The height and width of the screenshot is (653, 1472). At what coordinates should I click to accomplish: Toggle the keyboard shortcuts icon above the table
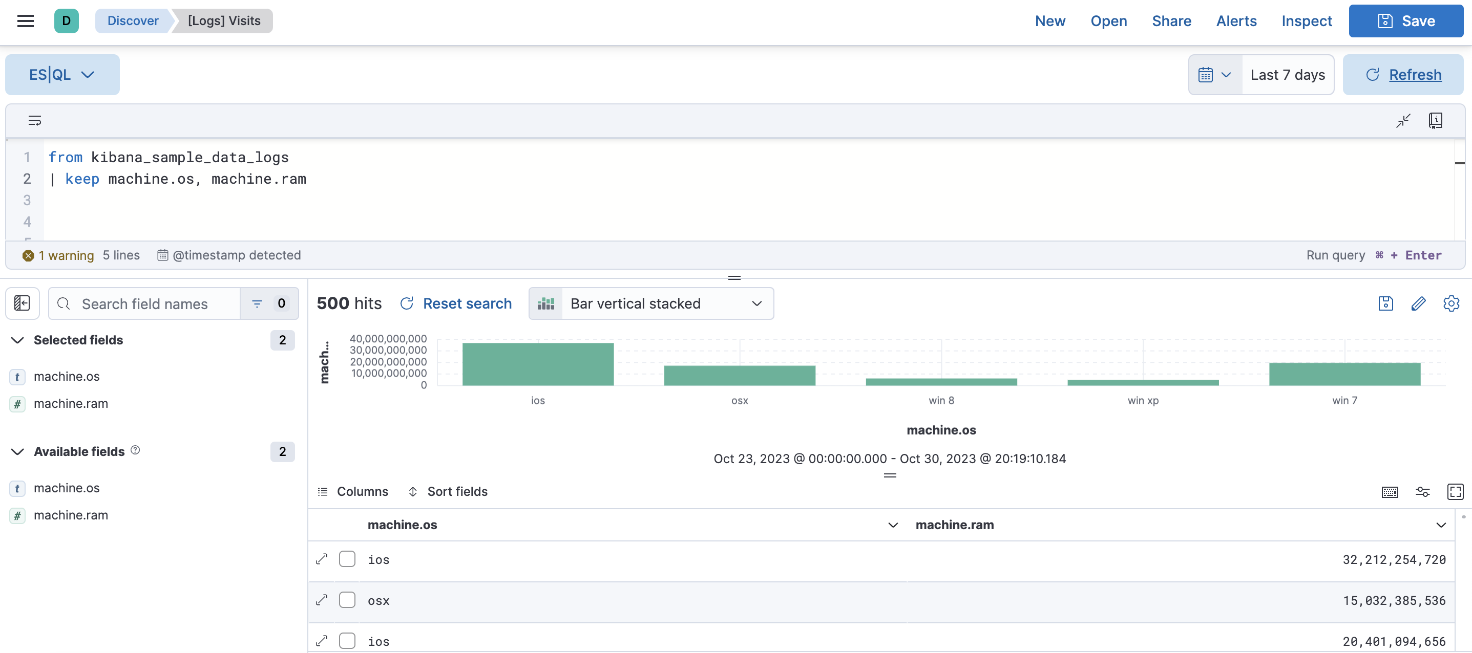click(x=1390, y=491)
